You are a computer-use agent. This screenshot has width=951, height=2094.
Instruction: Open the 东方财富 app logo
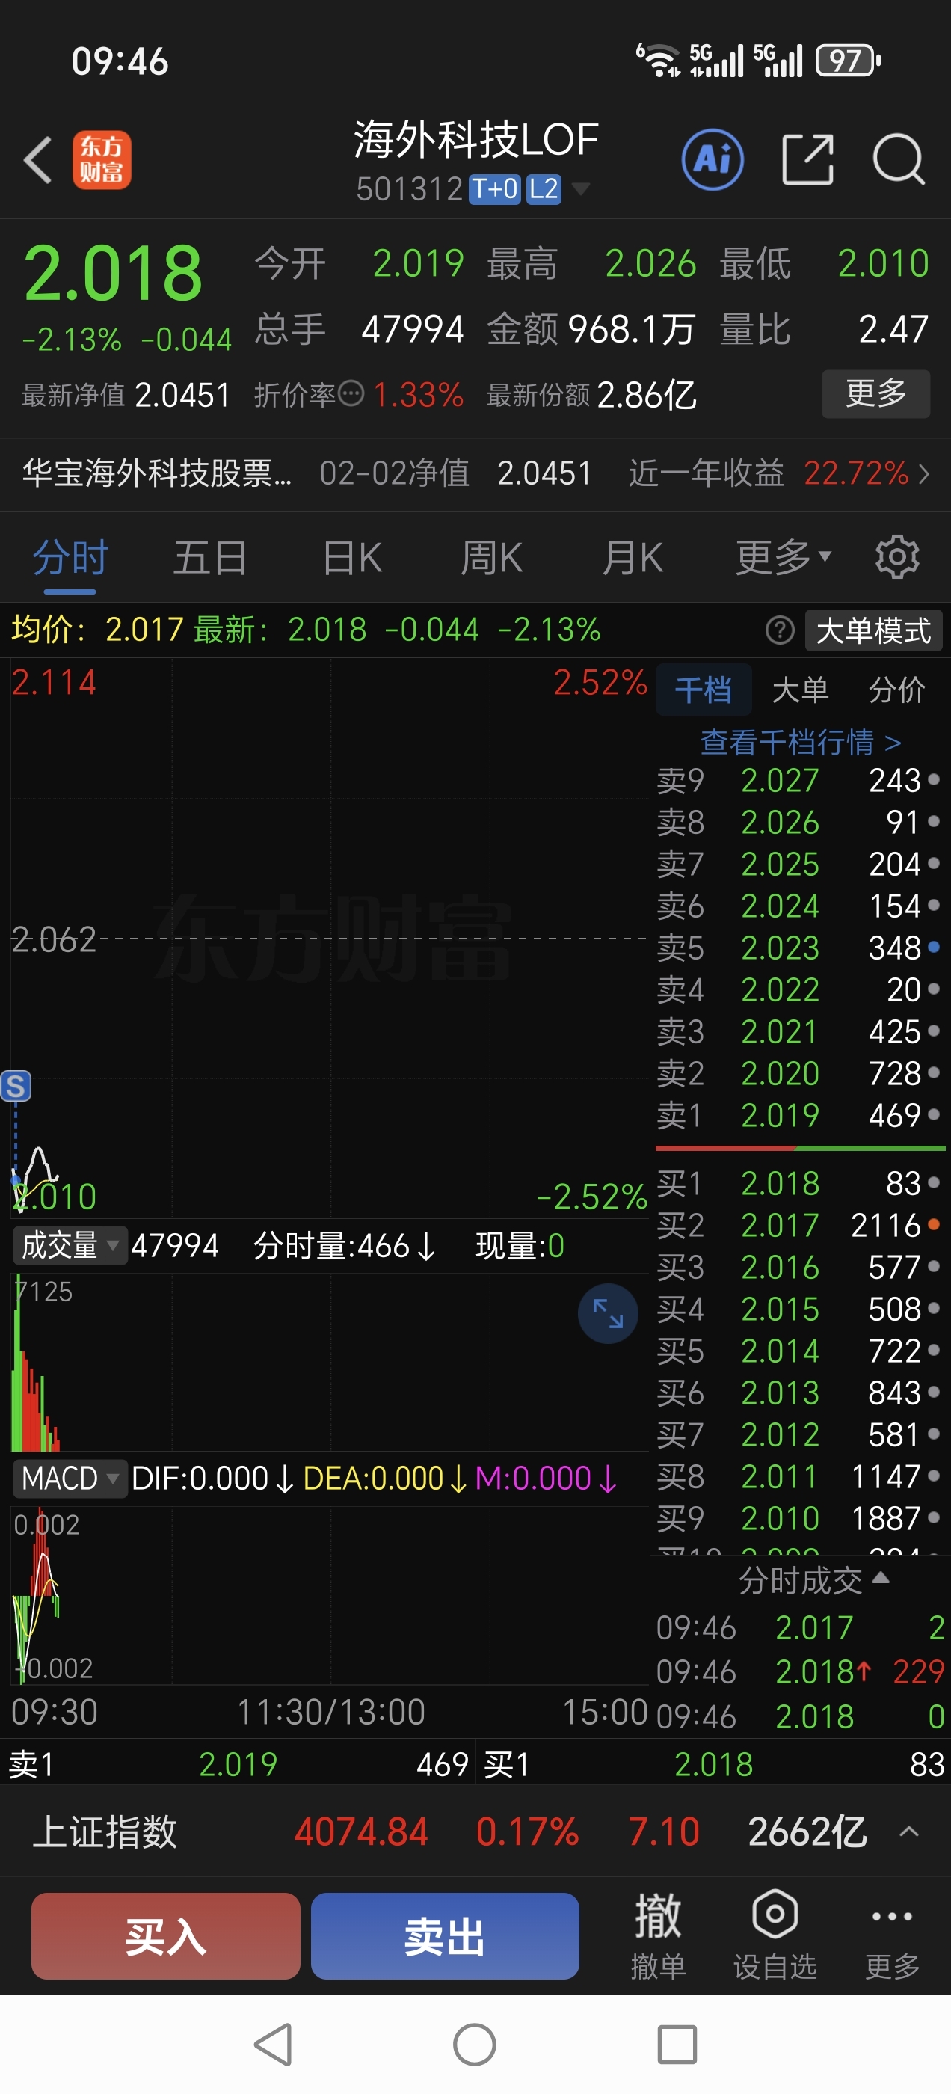[x=102, y=159]
